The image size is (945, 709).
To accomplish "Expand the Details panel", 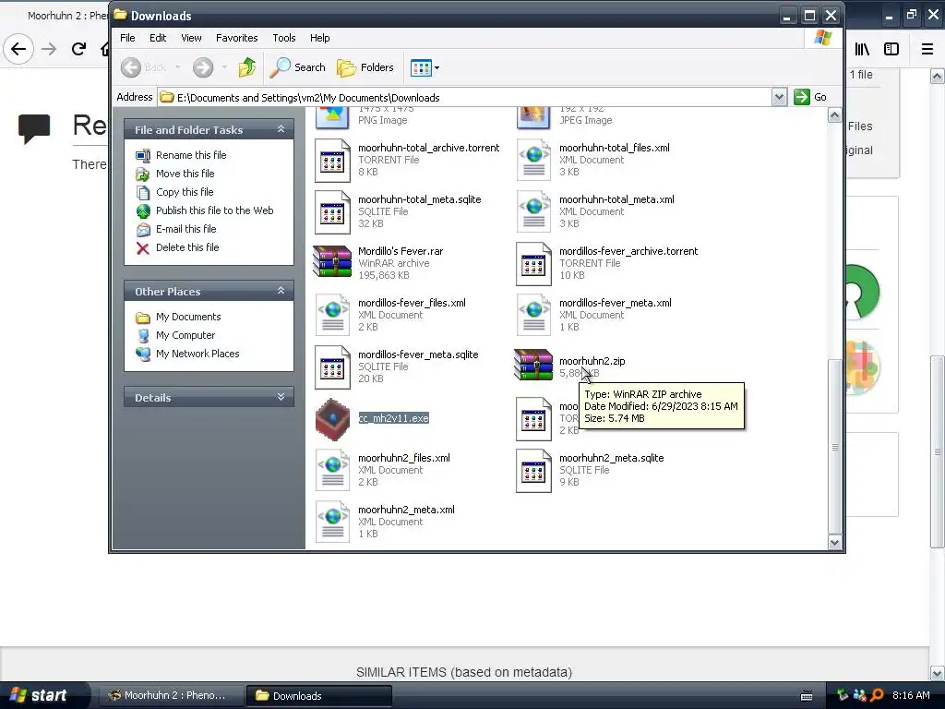I will click(281, 397).
